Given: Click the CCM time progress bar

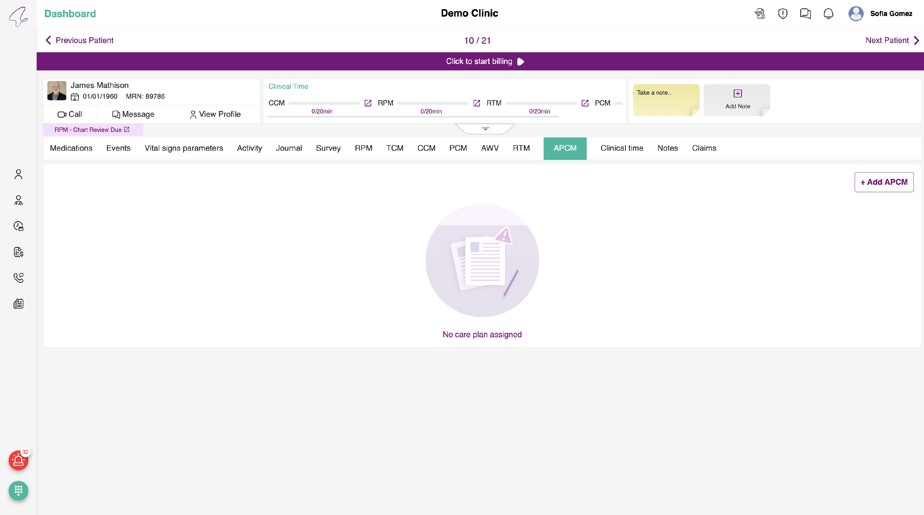Looking at the screenshot, I should [x=324, y=103].
